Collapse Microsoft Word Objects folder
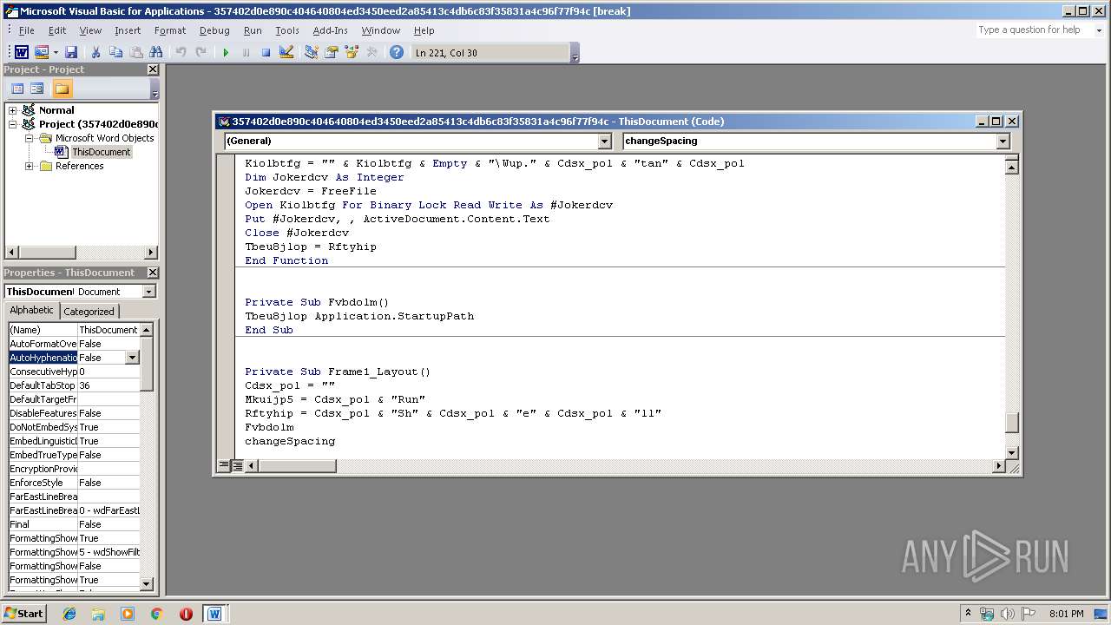Screen dimensions: 1111x625 29,138
